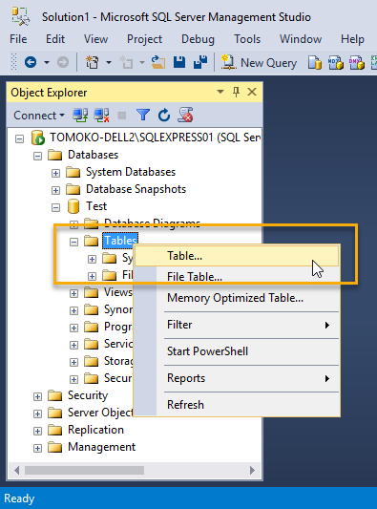Open Object Explorer window position dropdown
377x509 pixels.
coord(220,92)
